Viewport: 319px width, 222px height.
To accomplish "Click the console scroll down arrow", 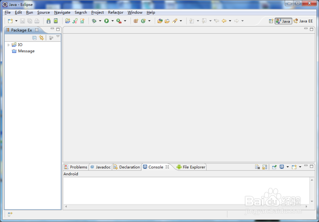I will pyautogui.click(x=312, y=202).
